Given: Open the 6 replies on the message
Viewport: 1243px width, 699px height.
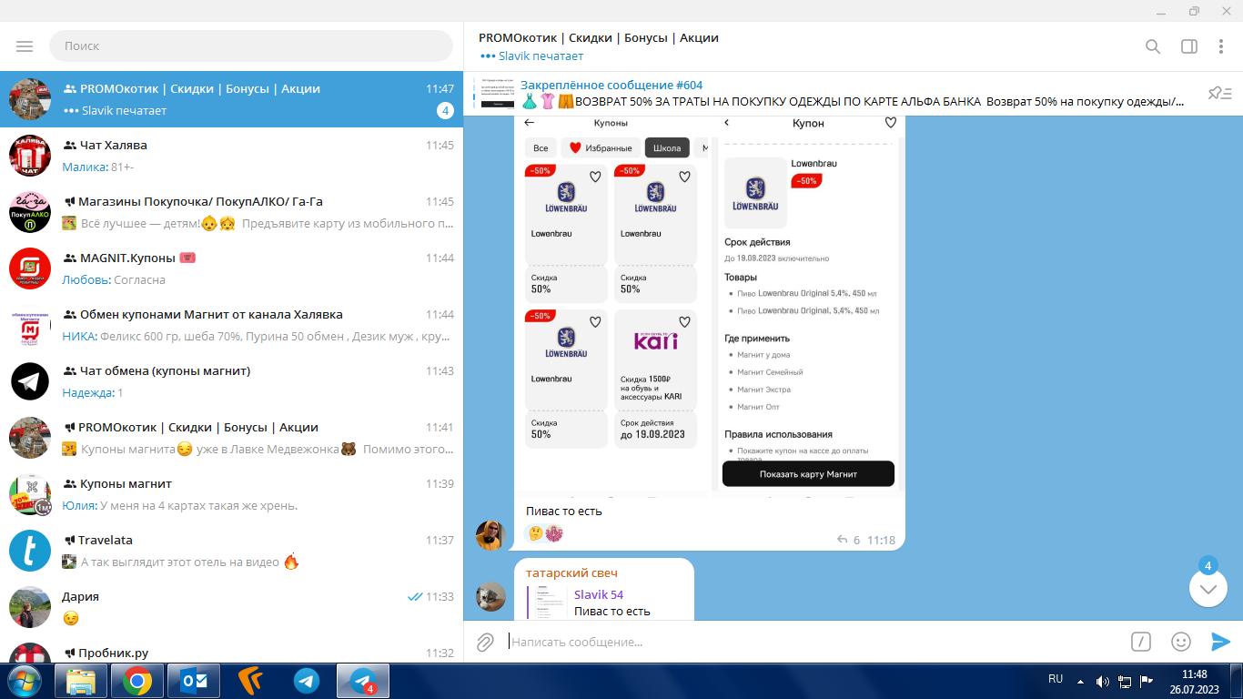Looking at the screenshot, I should point(848,540).
